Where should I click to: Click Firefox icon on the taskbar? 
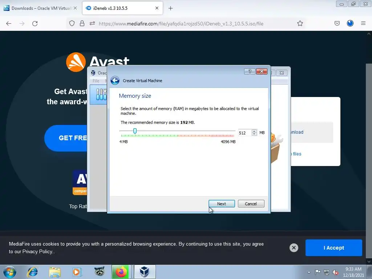click(121, 272)
